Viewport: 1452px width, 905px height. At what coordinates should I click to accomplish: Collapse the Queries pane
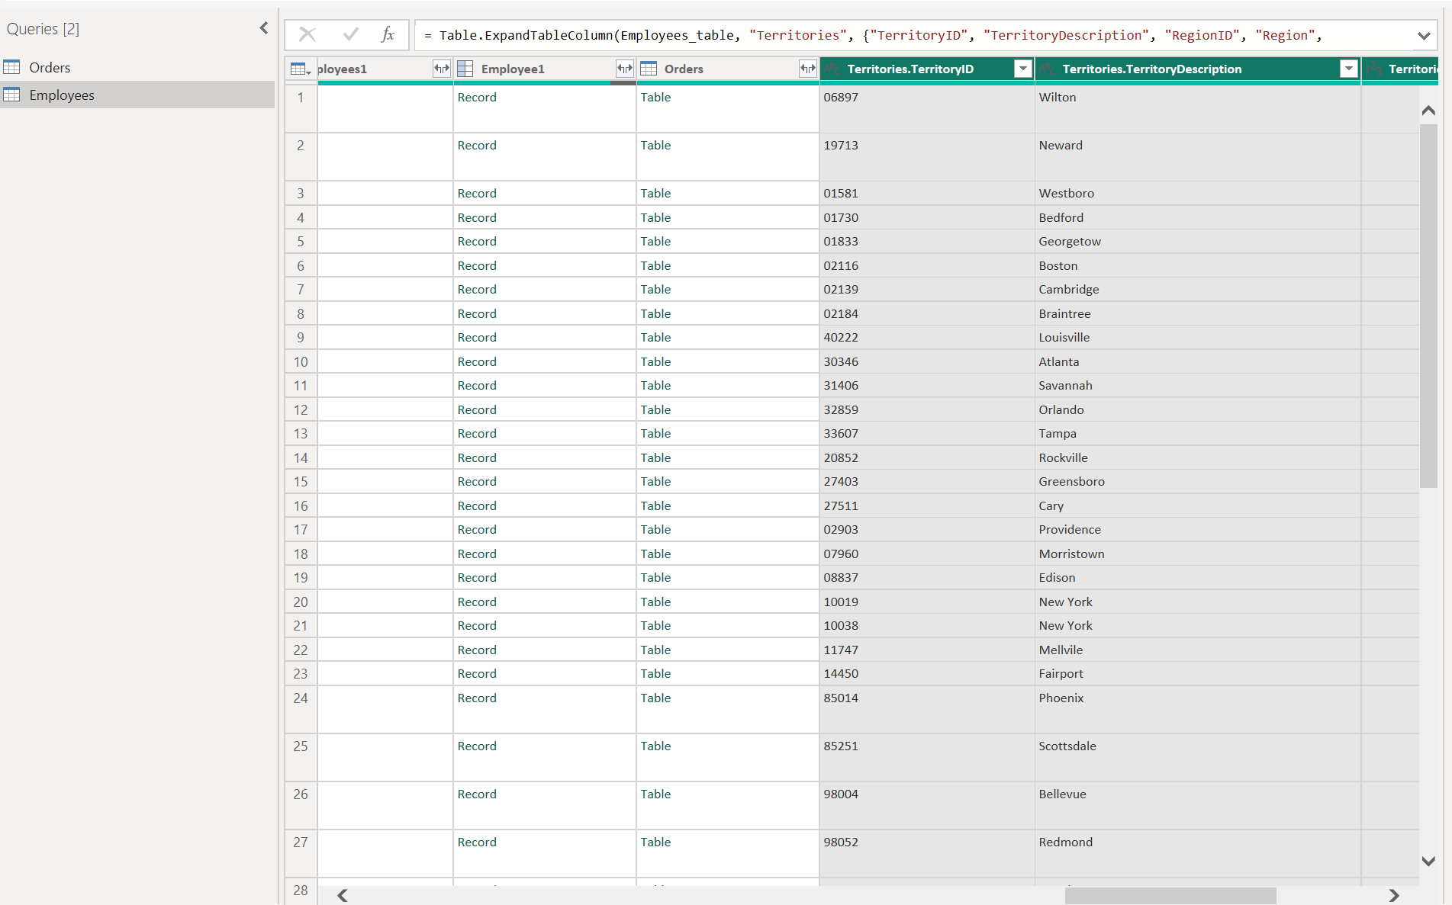[264, 28]
